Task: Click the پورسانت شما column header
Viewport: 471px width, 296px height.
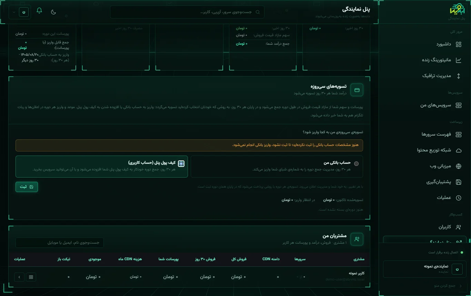Action: pos(169,259)
